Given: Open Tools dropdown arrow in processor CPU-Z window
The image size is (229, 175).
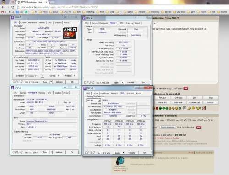Looking at the screenshot, I should pos(51,82).
